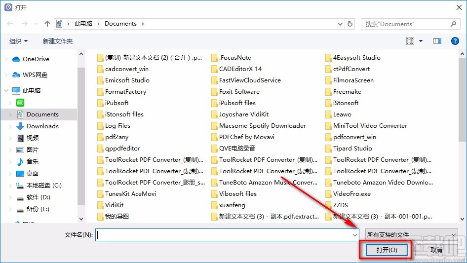Select the iPubsoft folder

(113, 103)
